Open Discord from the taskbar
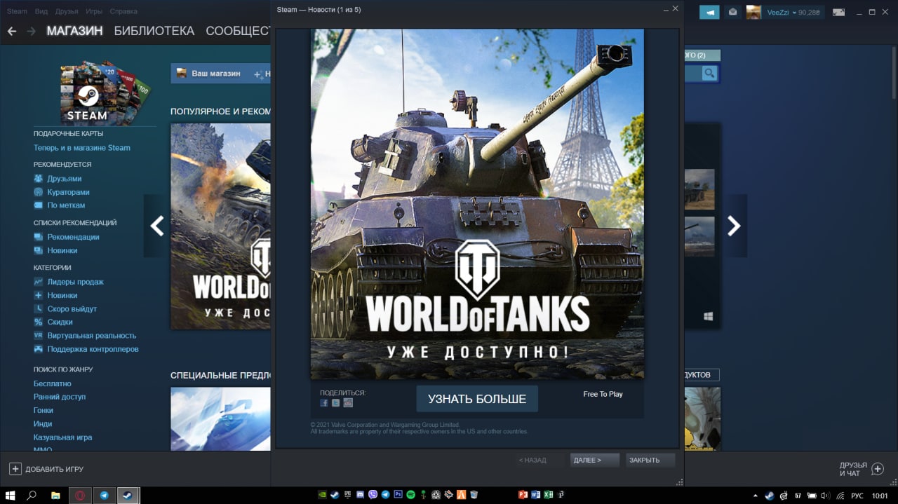Image resolution: width=898 pixels, height=504 pixels. (x=360, y=495)
